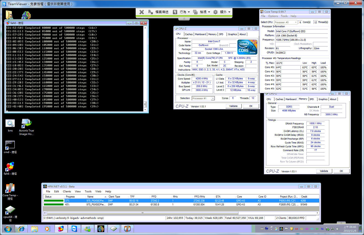The height and width of the screenshot is (235, 364).
Task: Click the 64 temperature readout in system tray
Action: pos(297,229)
